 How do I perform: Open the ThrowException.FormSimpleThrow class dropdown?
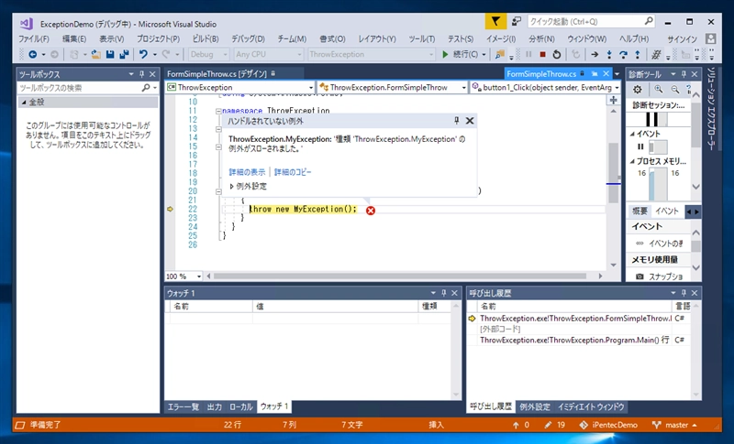(x=393, y=87)
